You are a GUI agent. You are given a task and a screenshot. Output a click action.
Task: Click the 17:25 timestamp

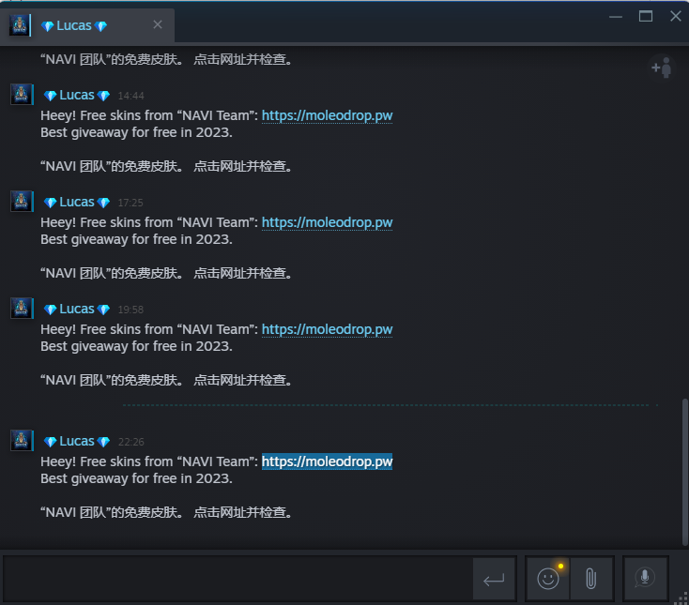pyautogui.click(x=130, y=203)
